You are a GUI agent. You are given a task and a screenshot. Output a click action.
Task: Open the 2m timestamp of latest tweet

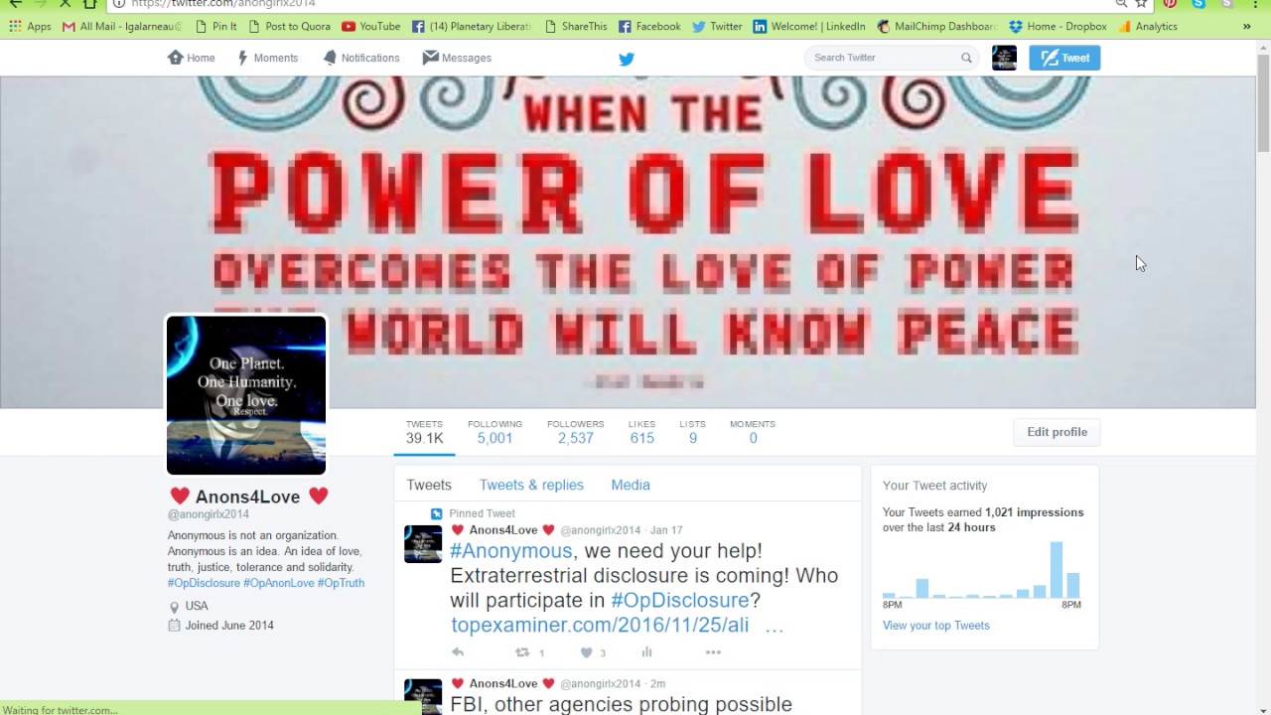657,683
